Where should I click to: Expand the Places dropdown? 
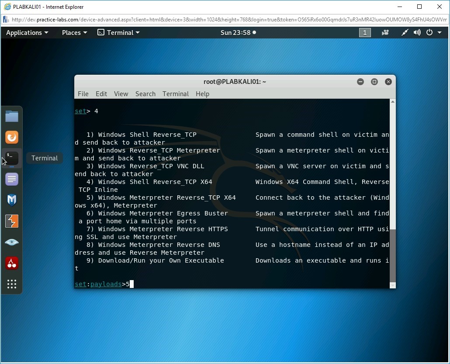[74, 33]
